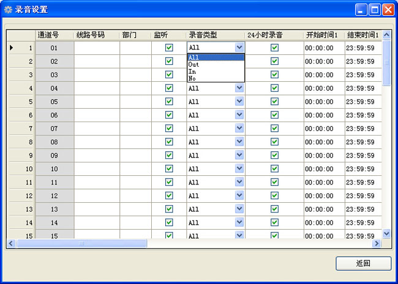Uncheck 监听 checkbox for channel 01

point(169,48)
